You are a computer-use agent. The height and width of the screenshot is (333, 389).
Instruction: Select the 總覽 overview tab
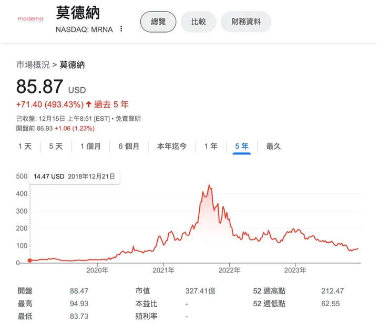tap(158, 22)
